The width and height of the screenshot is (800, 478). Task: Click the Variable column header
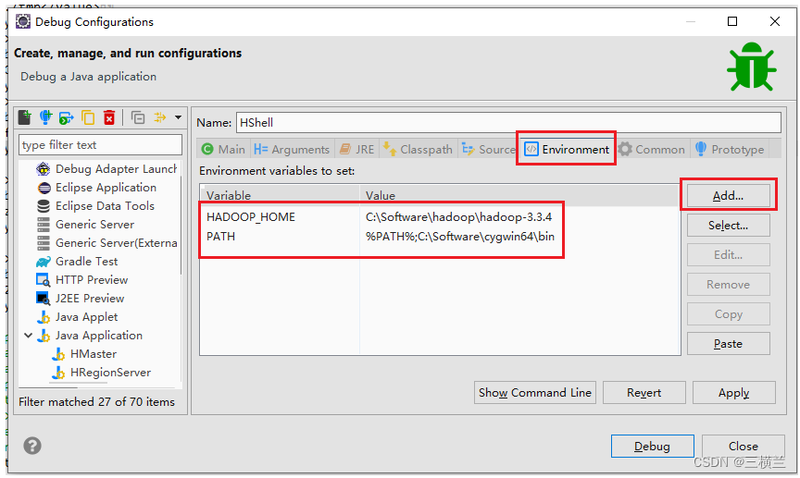(x=281, y=195)
